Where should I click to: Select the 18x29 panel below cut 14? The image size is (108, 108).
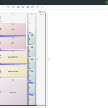coord(32,39)
